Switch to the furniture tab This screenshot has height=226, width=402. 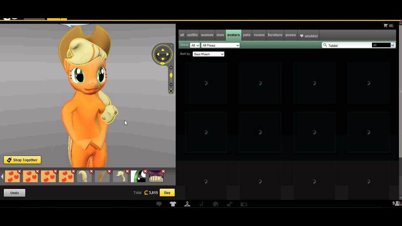pyautogui.click(x=275, y=35)
